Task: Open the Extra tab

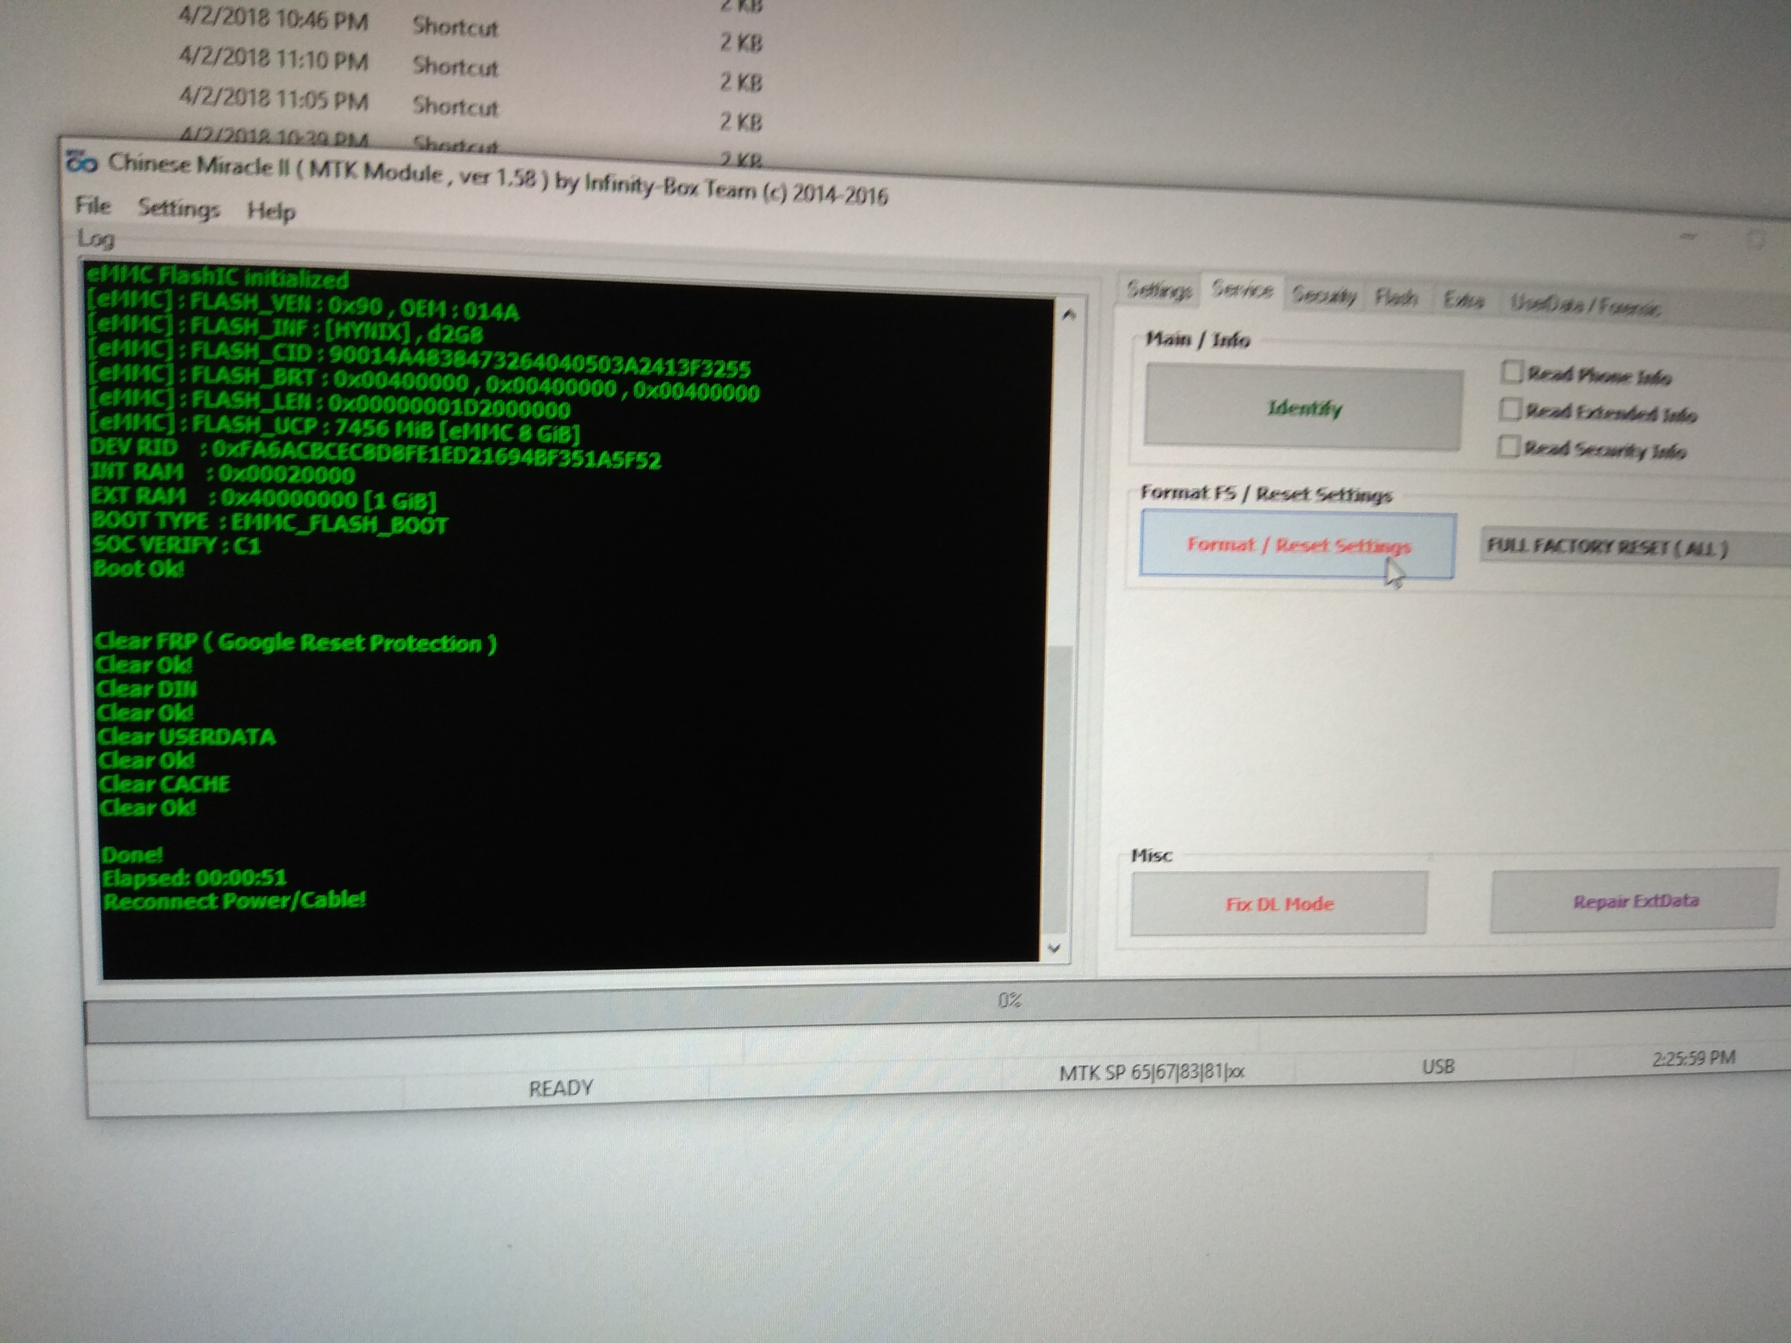Action: [x=1463, y=301]
